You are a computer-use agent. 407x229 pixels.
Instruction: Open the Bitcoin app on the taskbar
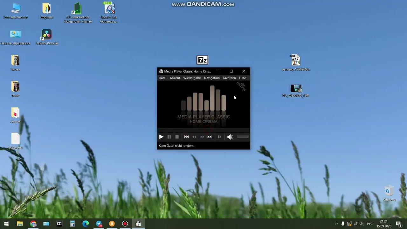112,224
